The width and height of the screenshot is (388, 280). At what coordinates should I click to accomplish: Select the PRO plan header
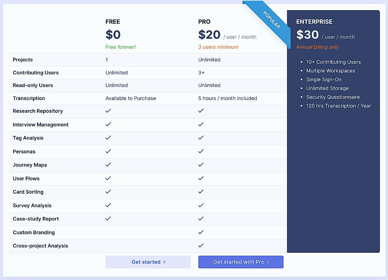[x=204, y=22]
